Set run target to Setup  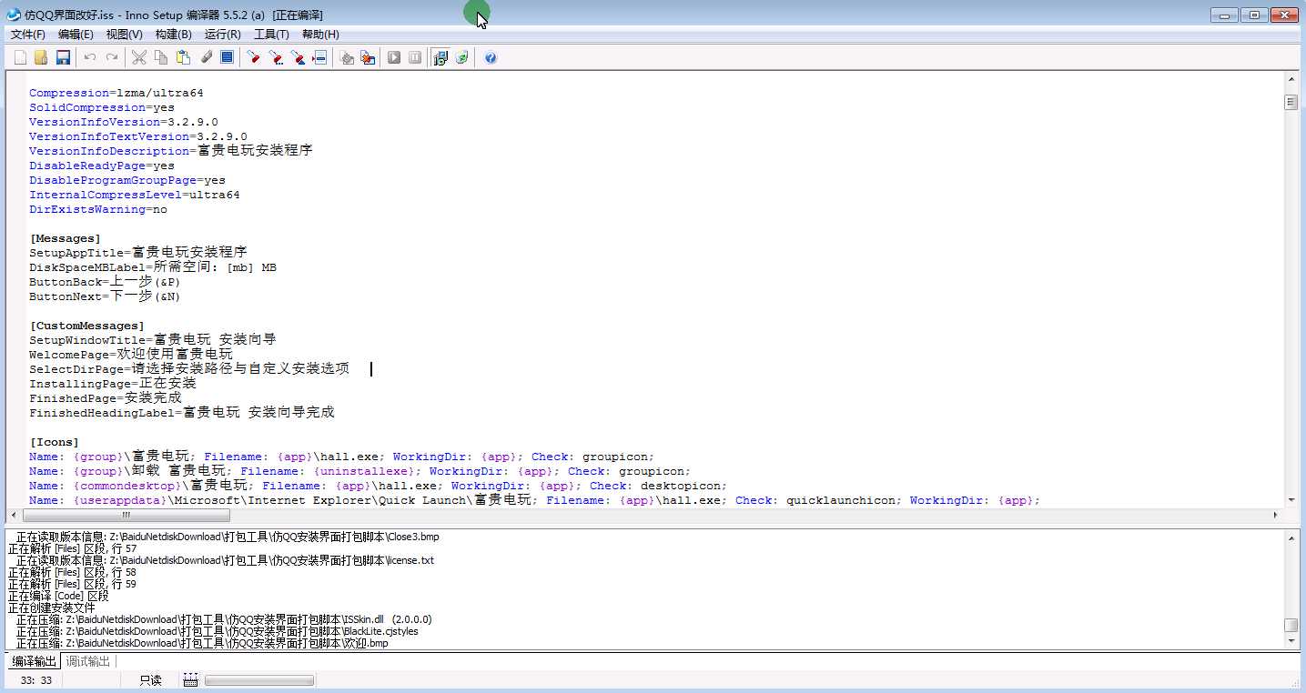tap(440, 57)
